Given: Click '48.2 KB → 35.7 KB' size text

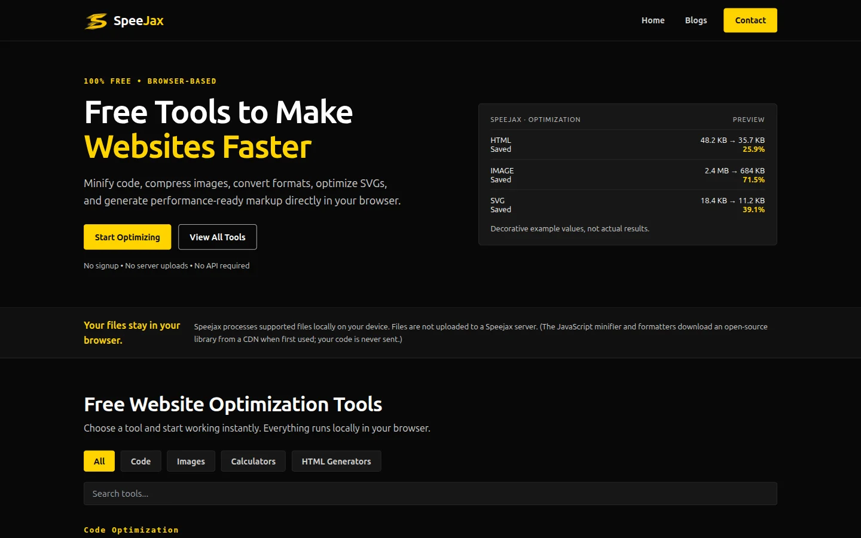Looking at the screenshot, I should coord(732,140).
